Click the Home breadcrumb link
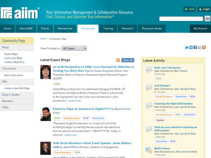This screenshot has height=158, width=211. [43, 39]
